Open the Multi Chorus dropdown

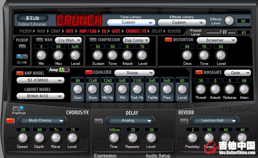pyautogui.click(x=42, y=121)
